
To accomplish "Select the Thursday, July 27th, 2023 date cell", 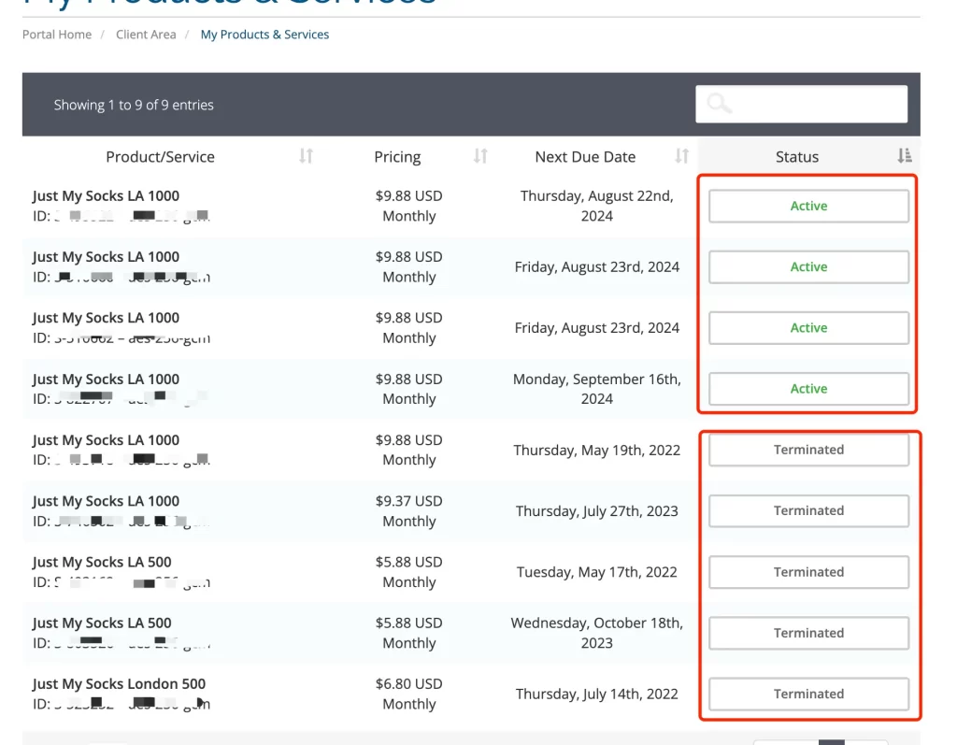I will pyautogui.click(x=597, y=510).
